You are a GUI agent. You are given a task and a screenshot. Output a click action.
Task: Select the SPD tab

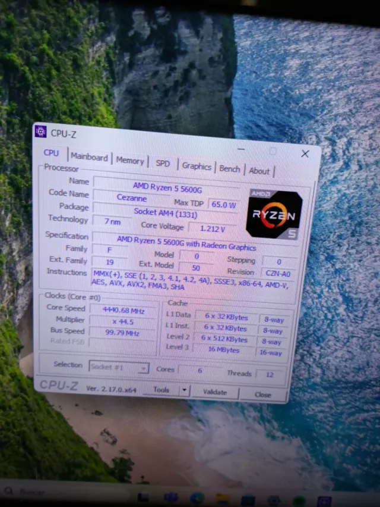(163, 163)
